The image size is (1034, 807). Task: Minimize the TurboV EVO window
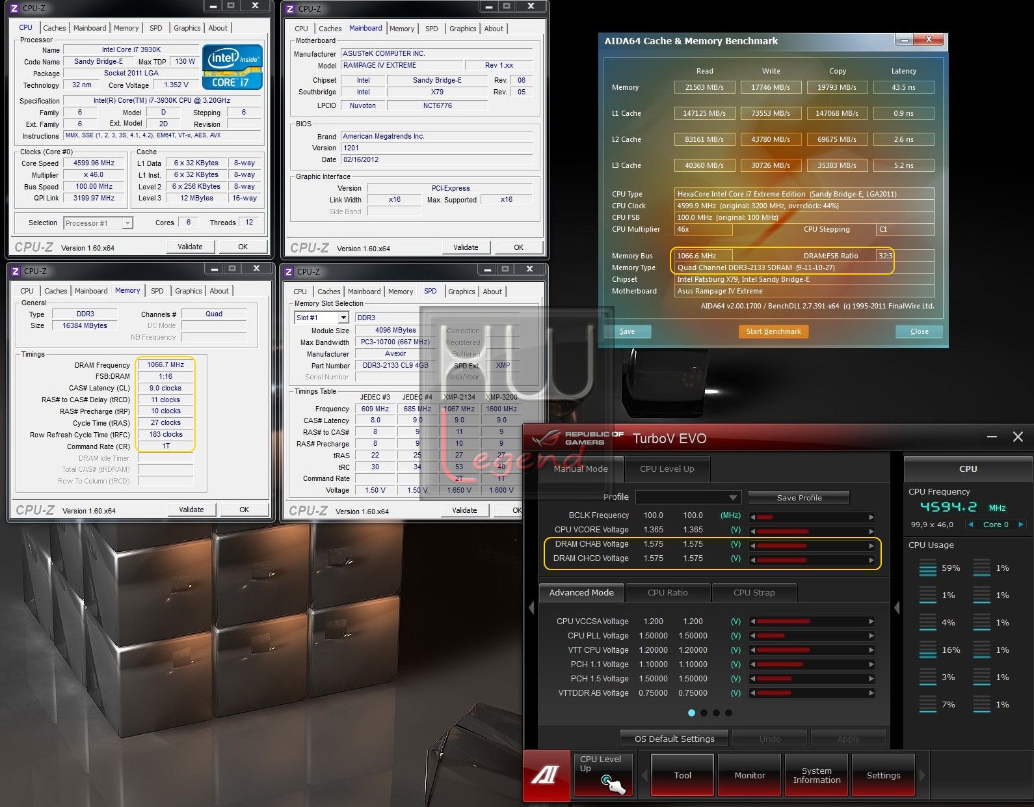(992, 437)
